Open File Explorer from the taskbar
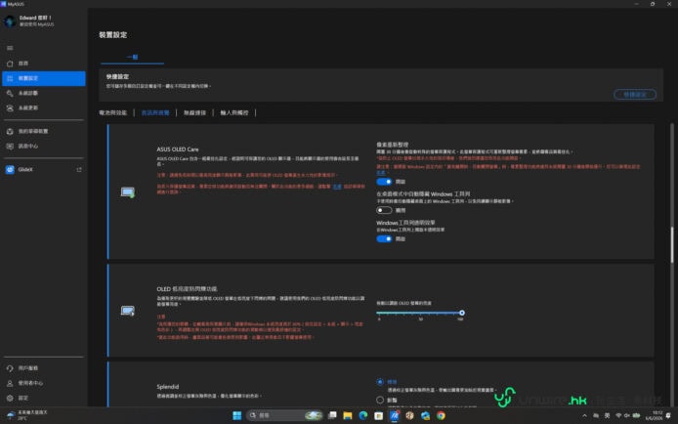The width and height of the screenshot is (678, 424). [348, 415]
